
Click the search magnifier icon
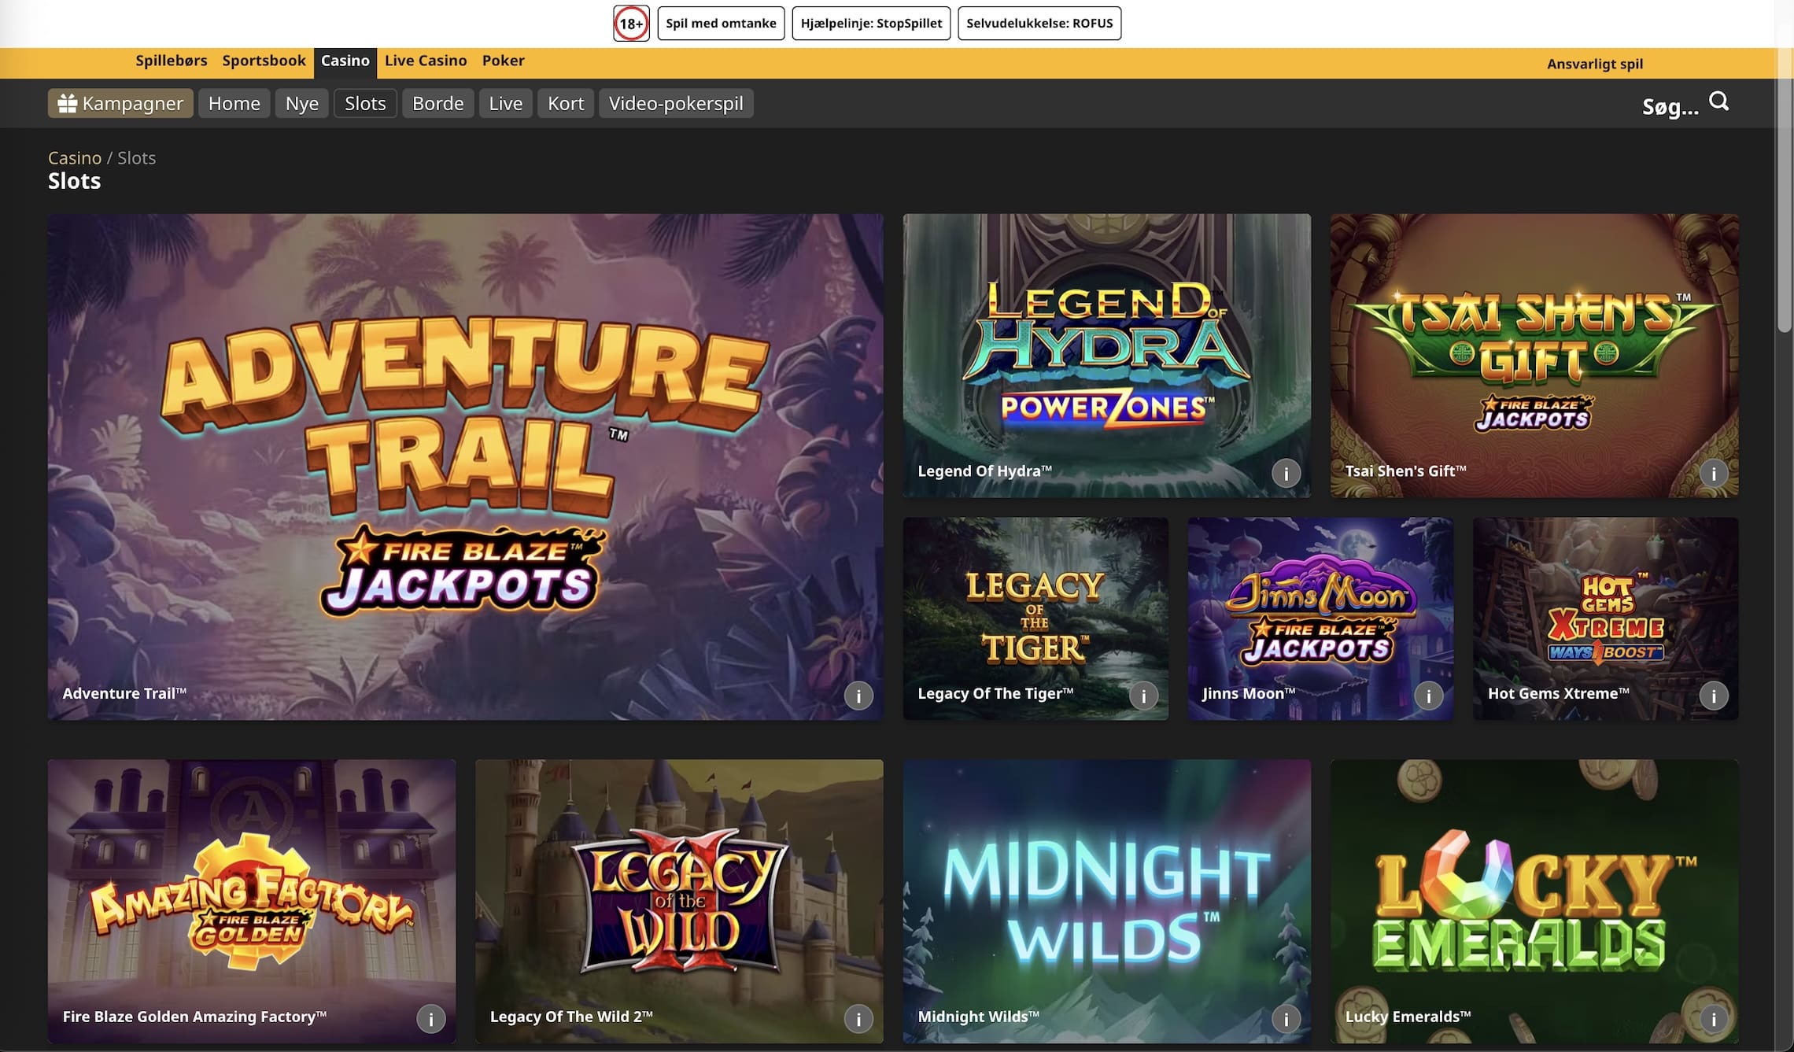click(1718, 102)
